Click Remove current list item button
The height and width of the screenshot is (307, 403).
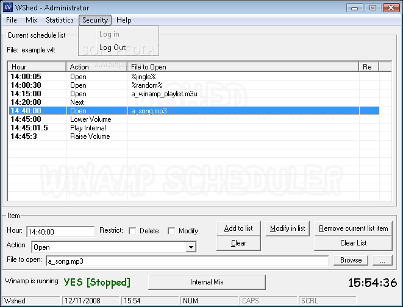(x=354, y=228)
